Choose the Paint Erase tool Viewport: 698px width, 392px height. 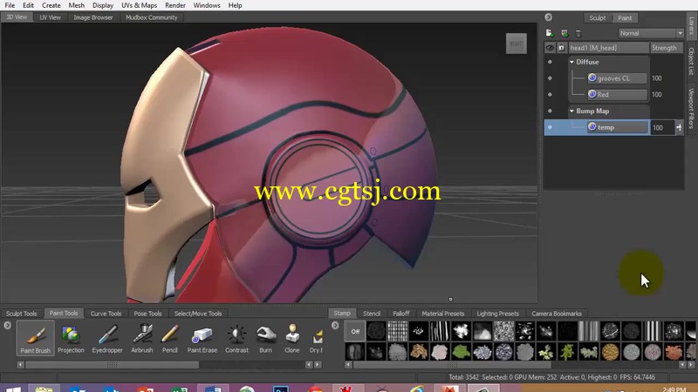[x=202, y=339]
